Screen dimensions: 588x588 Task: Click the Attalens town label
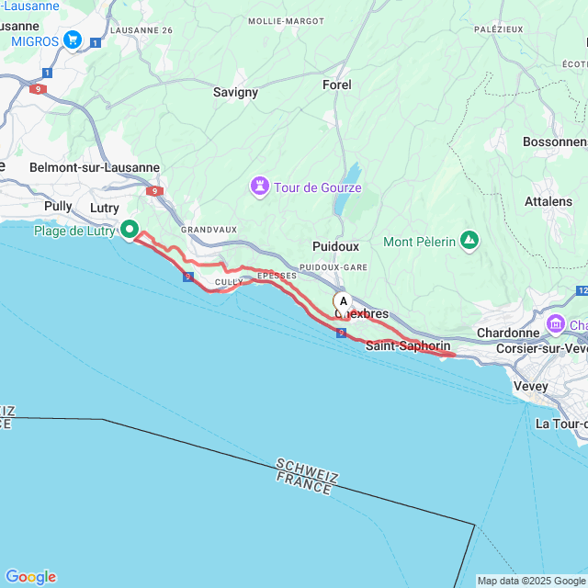548,201
